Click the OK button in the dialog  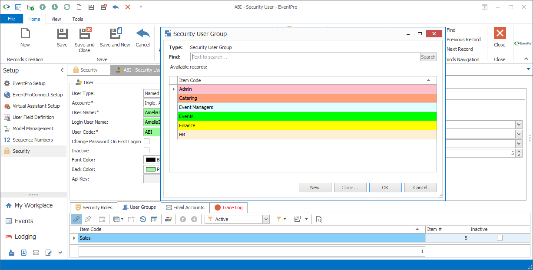pyautogui.click(x=385, y=188)
